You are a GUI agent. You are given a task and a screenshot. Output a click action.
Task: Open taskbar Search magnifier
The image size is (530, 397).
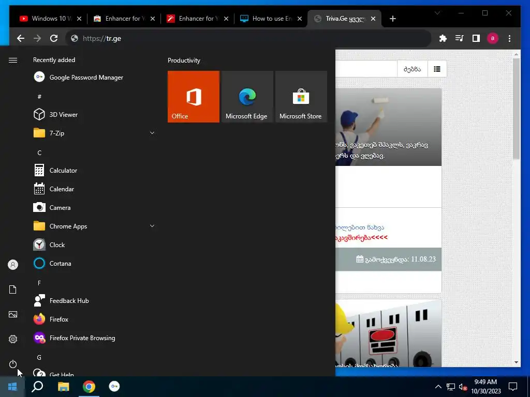point(37,387)
